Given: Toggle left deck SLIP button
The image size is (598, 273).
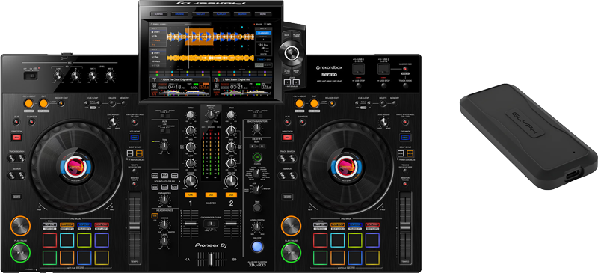Looking at the screenshot, I should tap(16, 122).
